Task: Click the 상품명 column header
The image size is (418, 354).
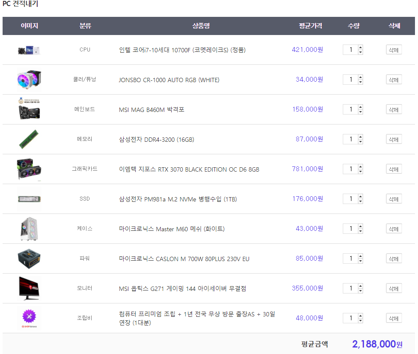Action: coord(201,26)
